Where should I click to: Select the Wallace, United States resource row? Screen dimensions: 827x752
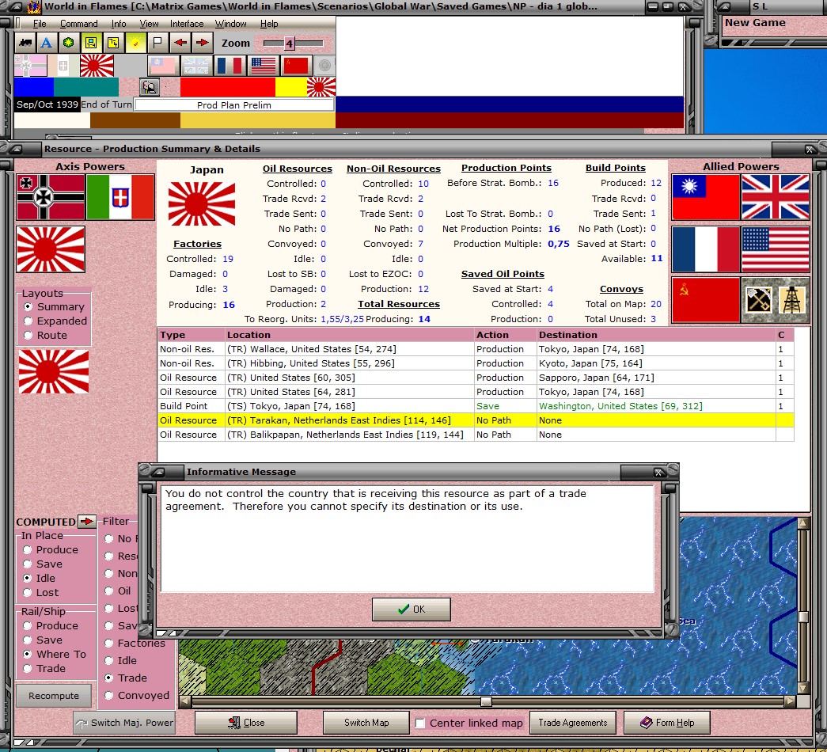point(476,349)
